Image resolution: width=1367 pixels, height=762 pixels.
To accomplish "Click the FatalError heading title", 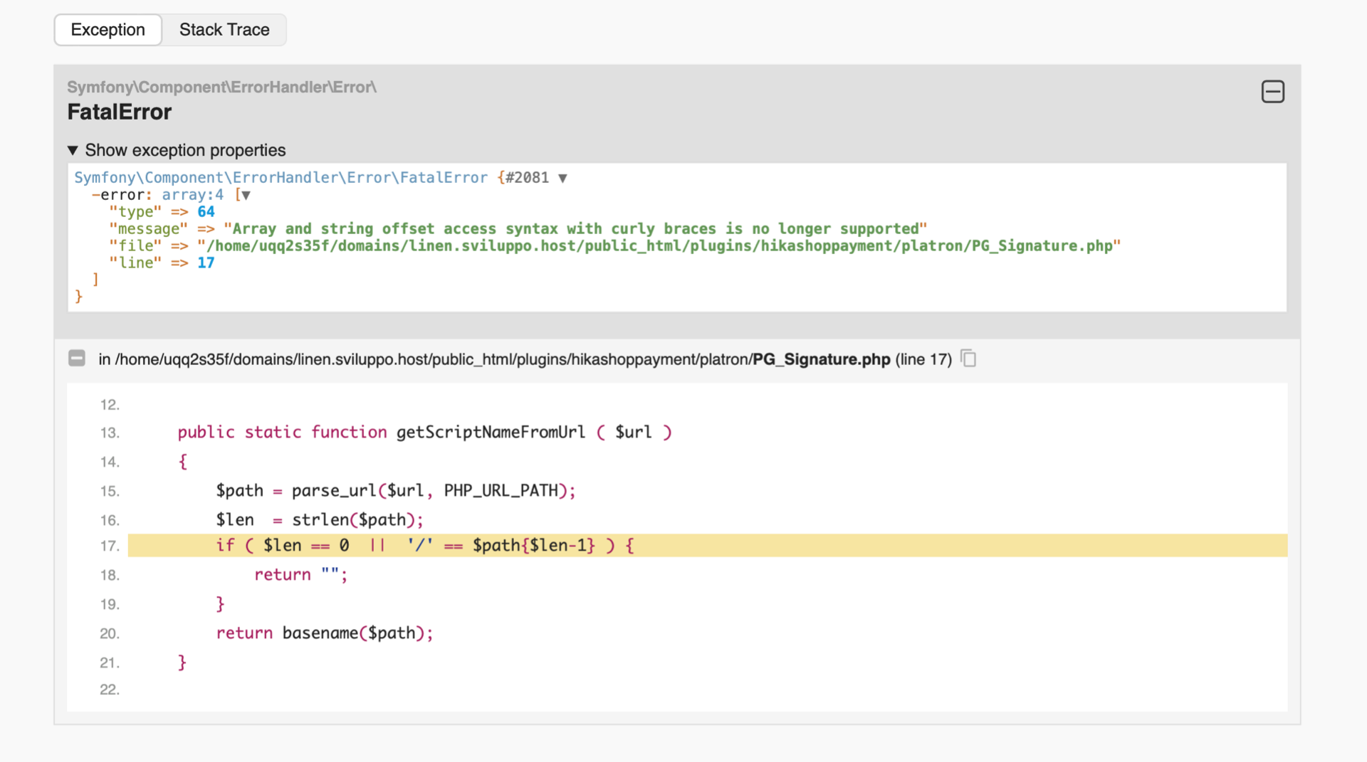I will click(x=120, y=112).
